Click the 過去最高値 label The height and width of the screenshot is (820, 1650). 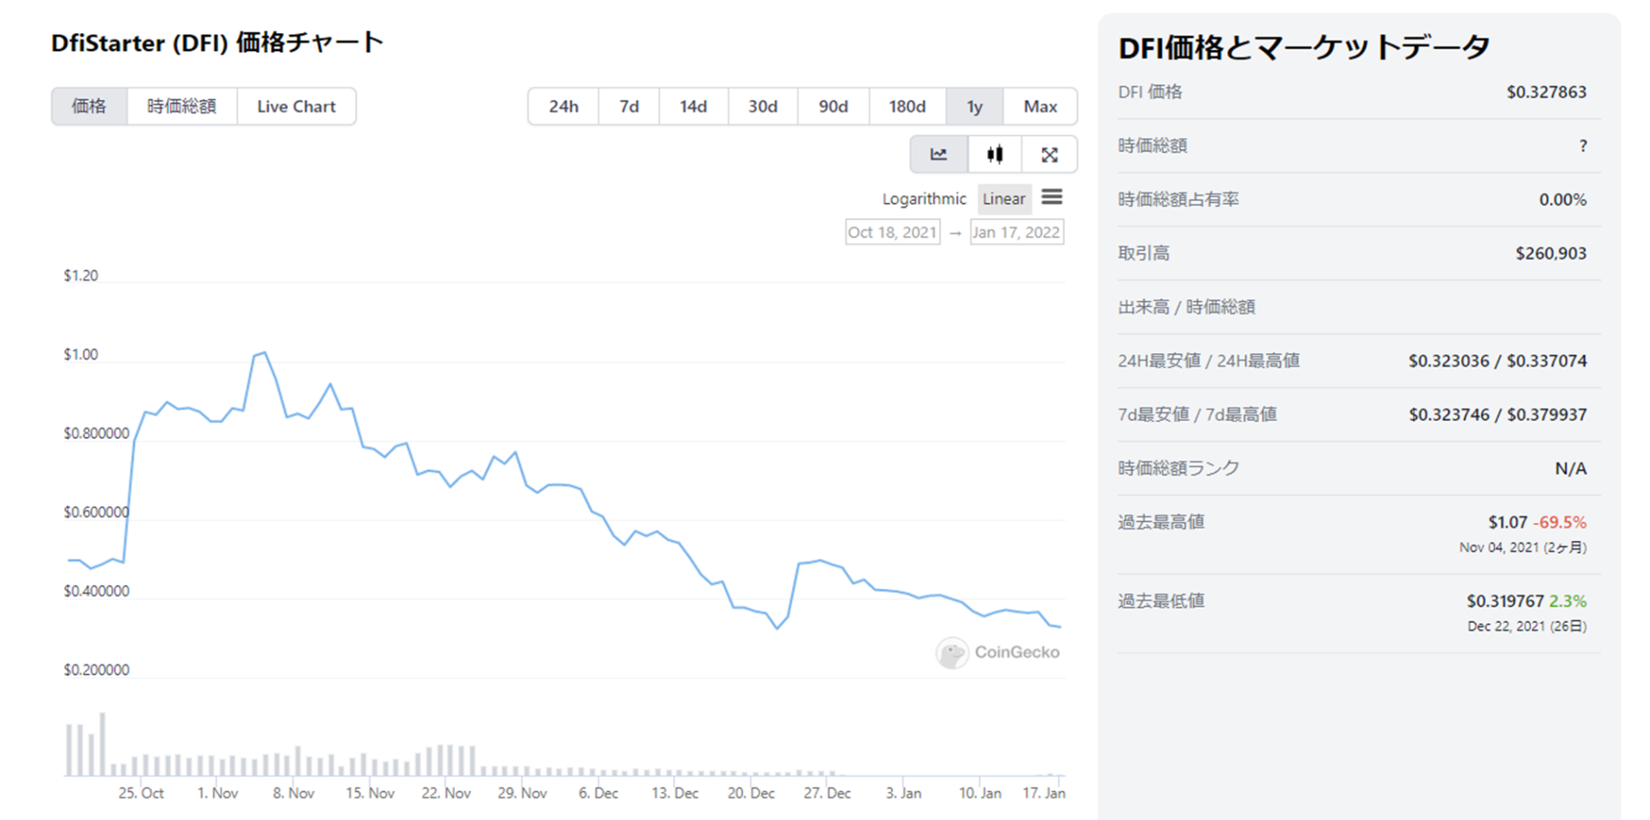pyautogui.click(x=1161, y=522)
